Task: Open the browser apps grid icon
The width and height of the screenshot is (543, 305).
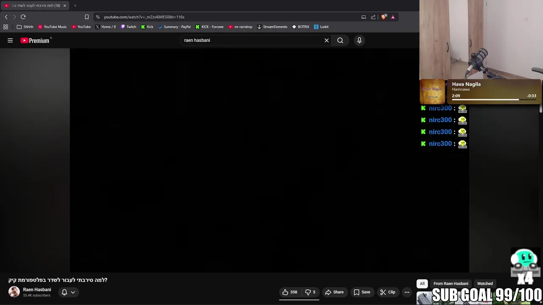Action: pyautogui.click(x=6, y=27)
